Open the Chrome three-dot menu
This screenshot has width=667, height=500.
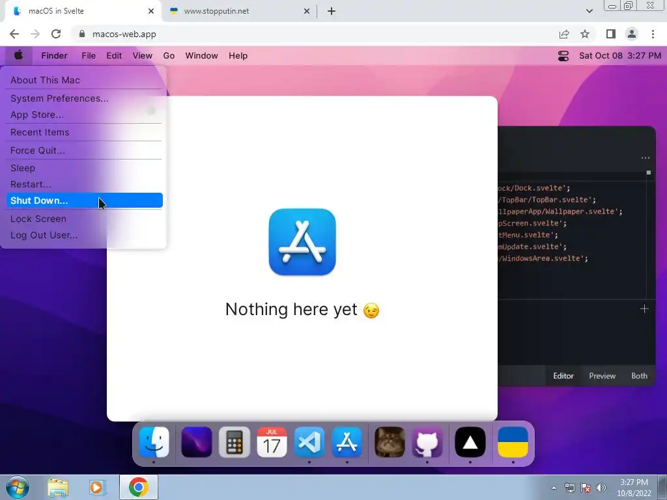point(653,34)
